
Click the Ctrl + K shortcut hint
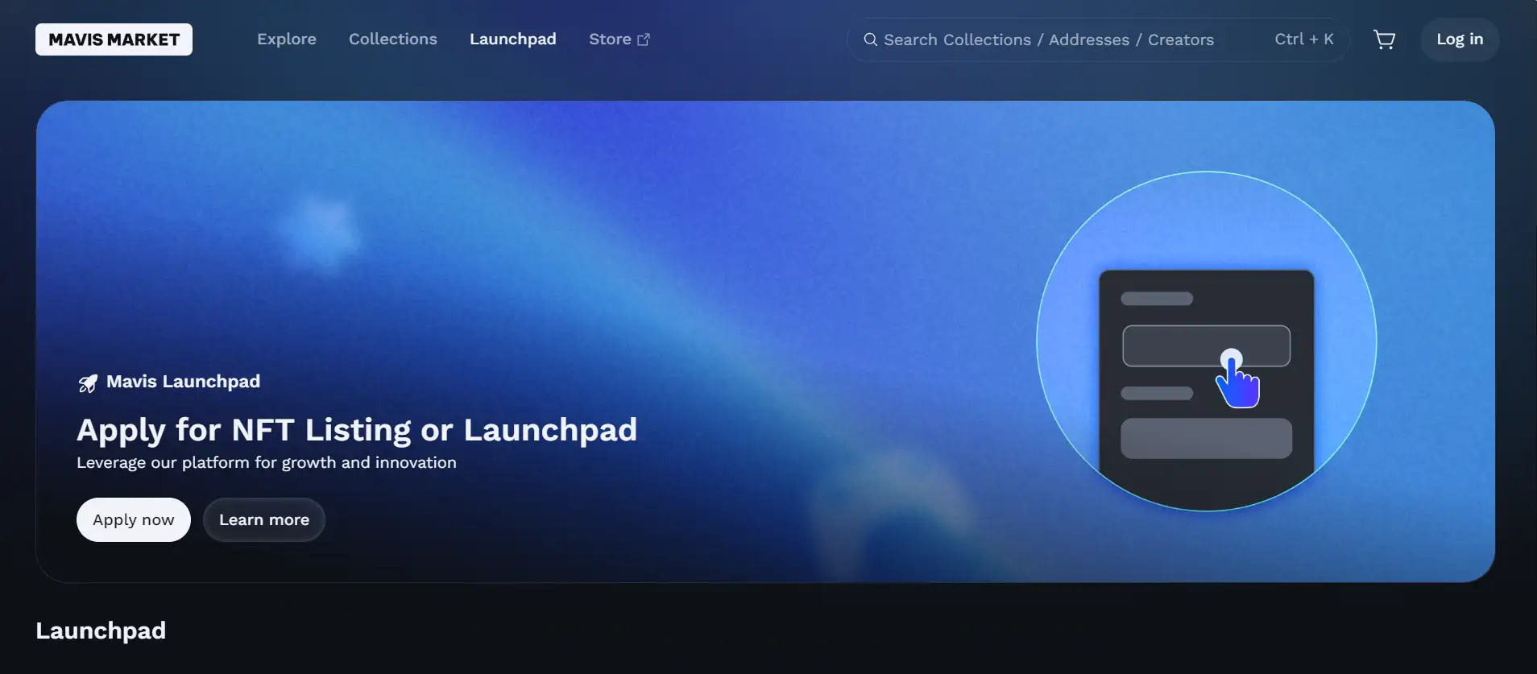(1303, 39)
